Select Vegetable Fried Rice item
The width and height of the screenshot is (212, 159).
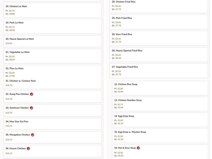(x=159, y=70)
